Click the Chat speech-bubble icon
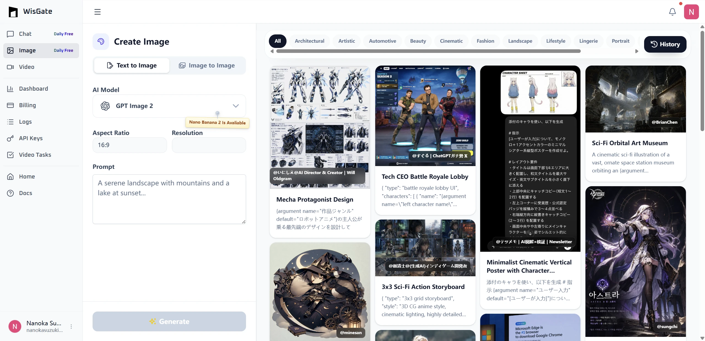 (10, 34)
